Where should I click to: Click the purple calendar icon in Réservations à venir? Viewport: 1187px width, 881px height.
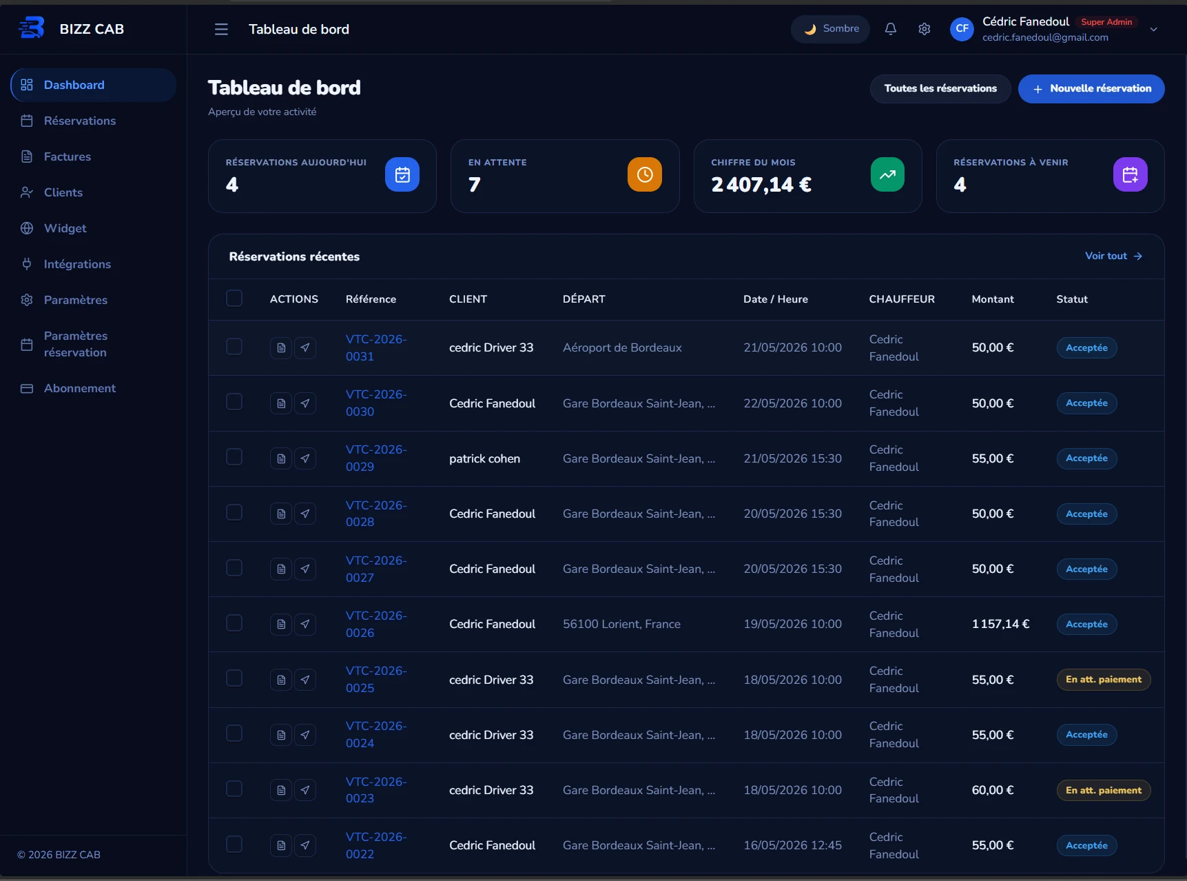pyautogui.click(x=1130, y=174)
